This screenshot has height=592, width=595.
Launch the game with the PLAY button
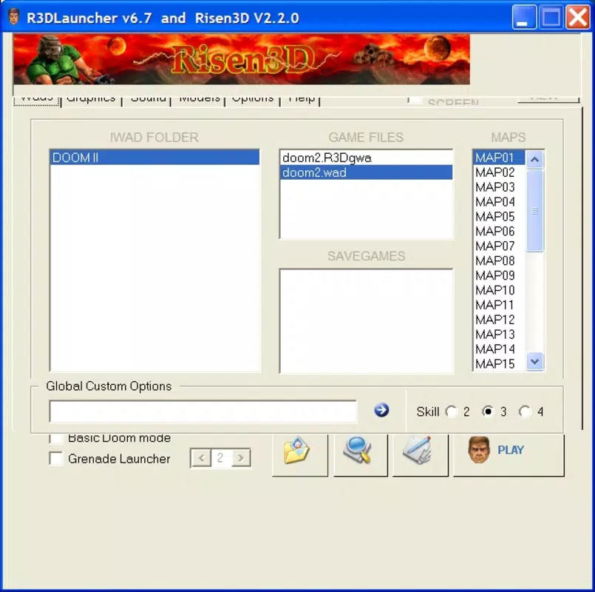click(509, 454)
